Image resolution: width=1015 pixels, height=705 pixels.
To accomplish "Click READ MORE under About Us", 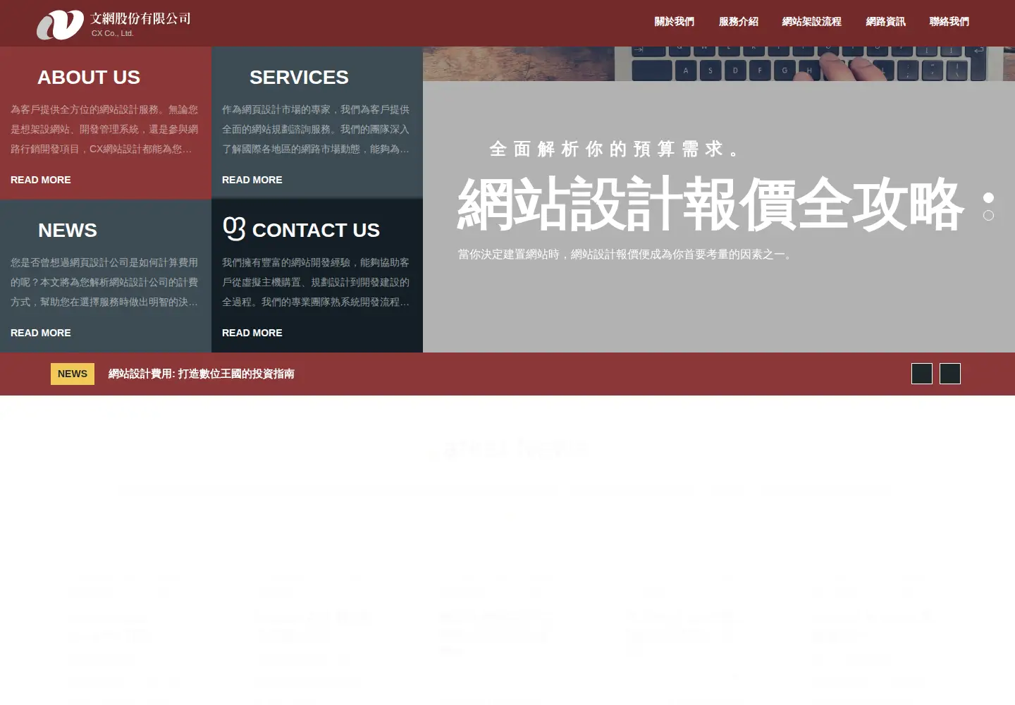I will [41, 180].
